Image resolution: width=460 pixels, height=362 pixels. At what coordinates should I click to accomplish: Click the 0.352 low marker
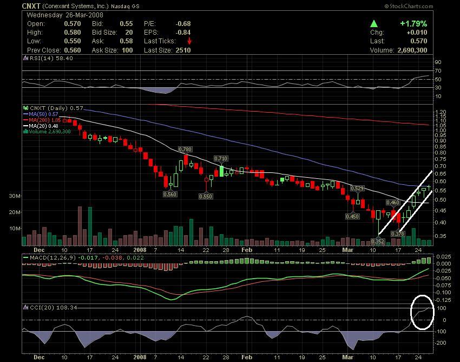click(378, 241)
